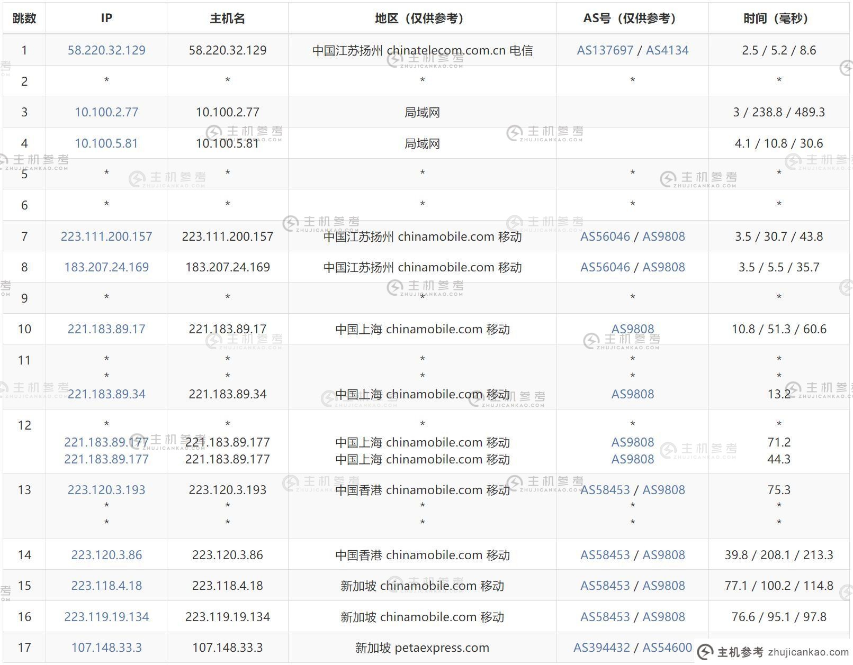
Task: Select time cell 39.8 / 208.1 / 213.3
Action: pyautogui.click(x=779, y=555)
